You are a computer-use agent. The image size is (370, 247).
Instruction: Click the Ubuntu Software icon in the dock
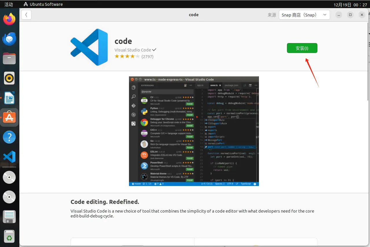coord(9,118)
